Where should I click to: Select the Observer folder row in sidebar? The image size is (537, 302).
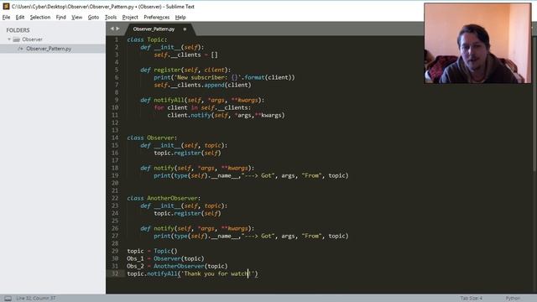pos(53,39)
